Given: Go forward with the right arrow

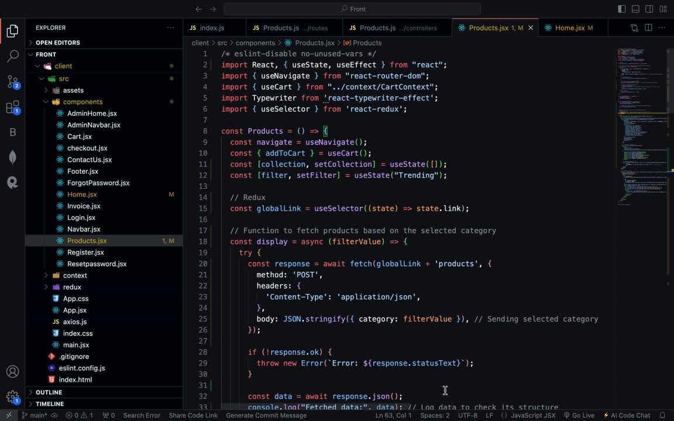Looking at the screenshot, I should pyautogui.click(x=213, y=9).
